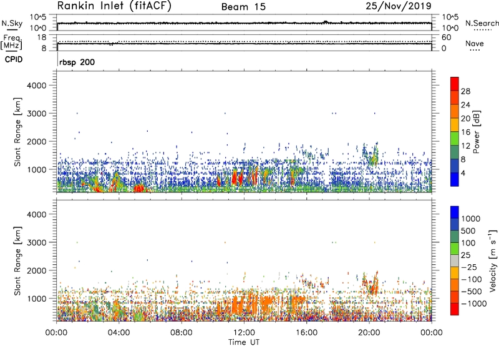Click the 'Time UT' axis title

pyautogui.click(x=244, y=342)
